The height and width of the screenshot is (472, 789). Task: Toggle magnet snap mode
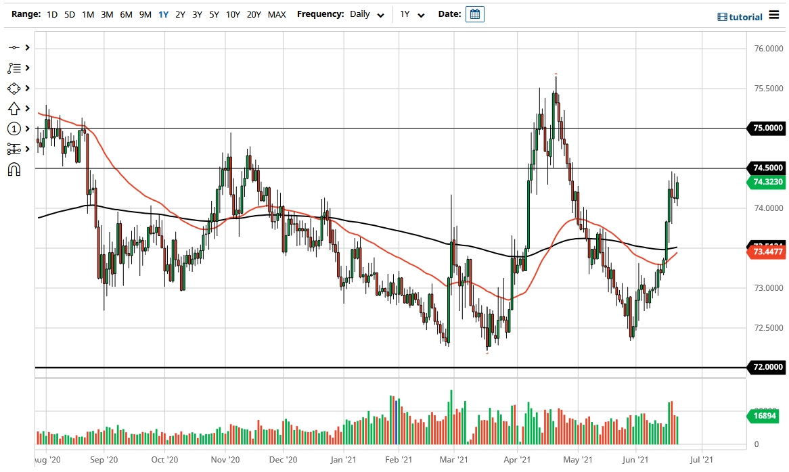click(x=14, y=169)
